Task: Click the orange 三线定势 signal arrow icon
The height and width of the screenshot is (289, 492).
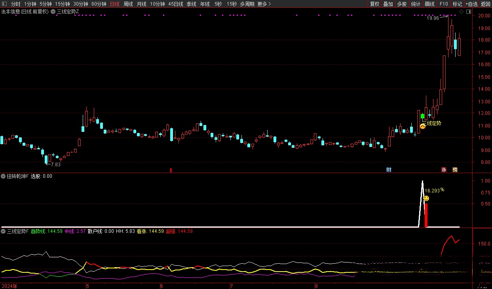Action: coord(422,126)
